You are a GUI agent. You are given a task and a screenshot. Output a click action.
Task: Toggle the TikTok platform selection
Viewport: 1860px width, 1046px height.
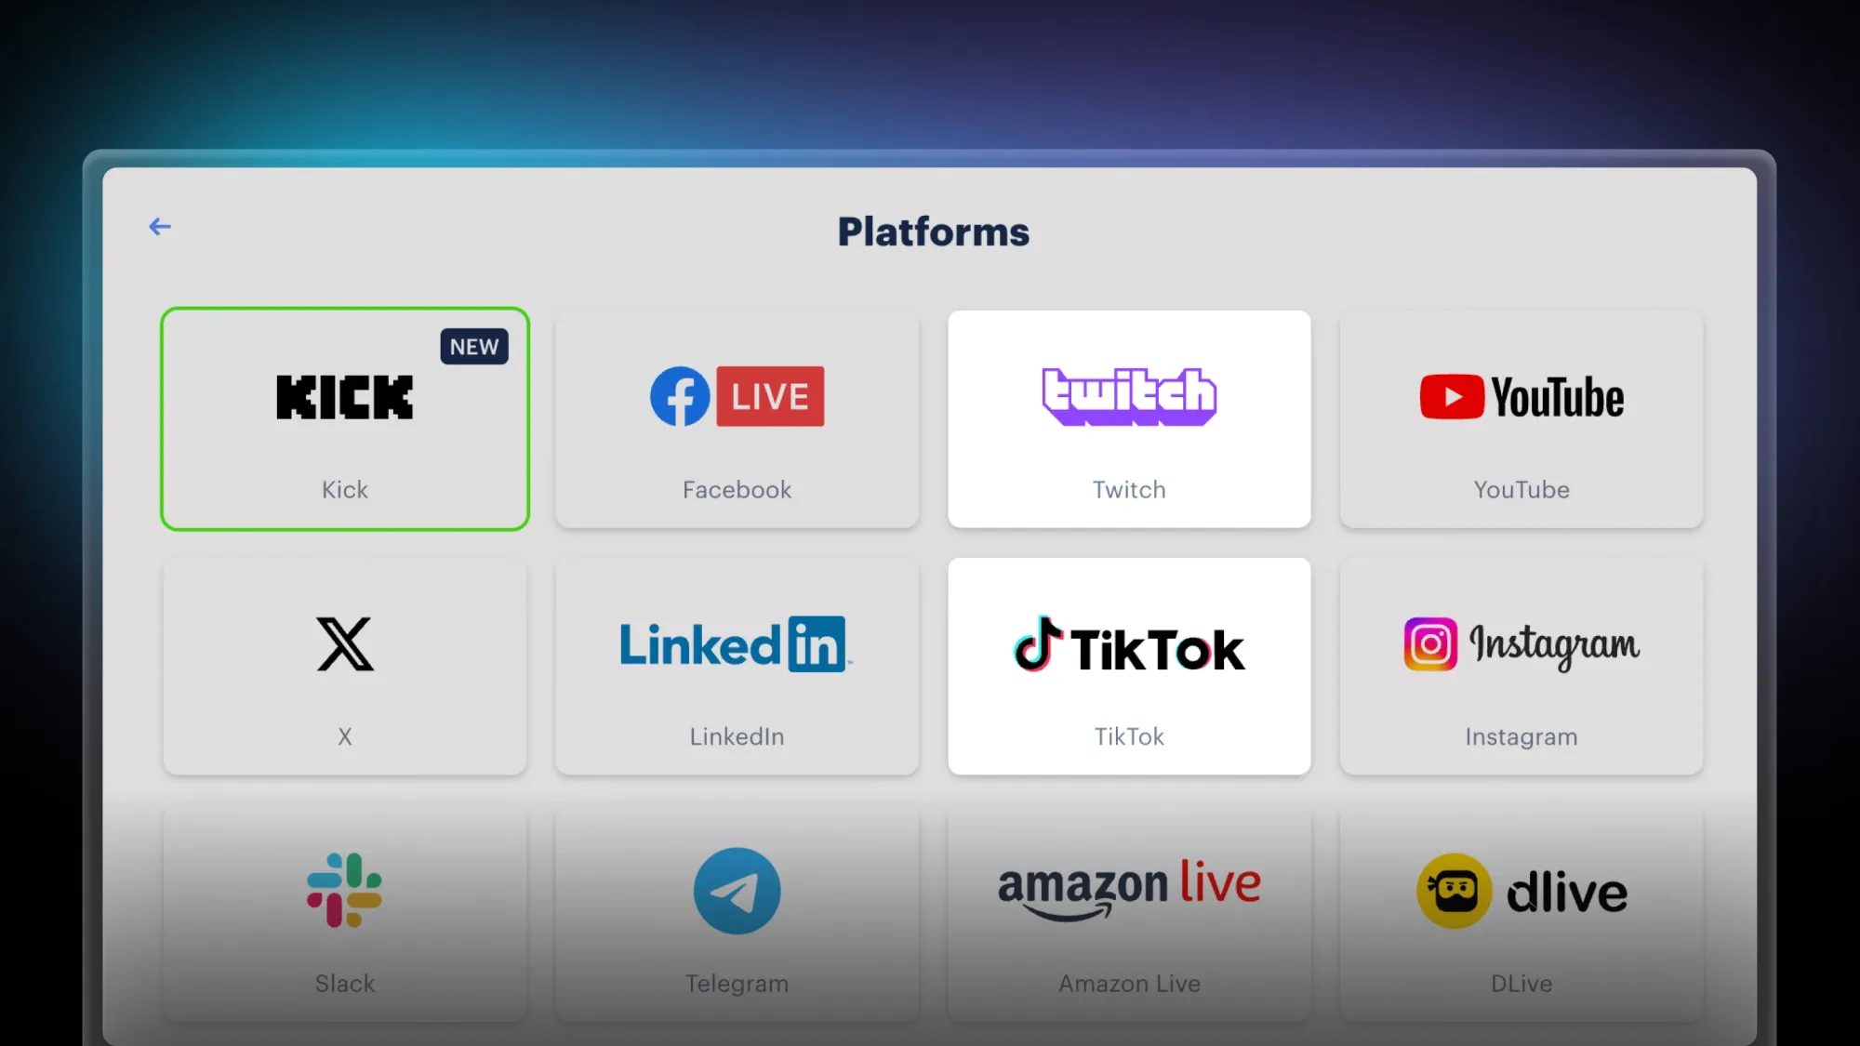tap(1129, 666)
